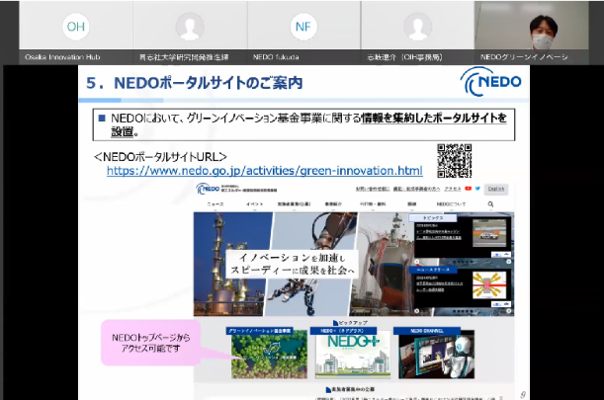604x400 pixels.
Task: Click the OH avatar for Osaka Innovation Hub
Action: (x=72, y=27)
